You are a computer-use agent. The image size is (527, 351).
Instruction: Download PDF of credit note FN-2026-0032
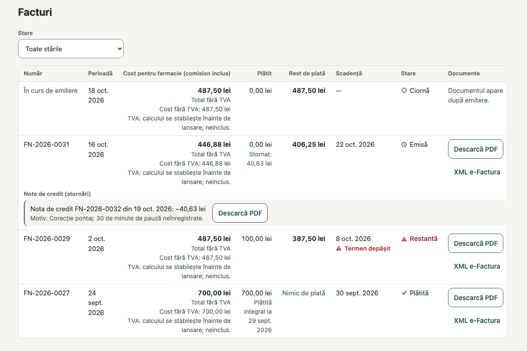click(x=240, y=213)
